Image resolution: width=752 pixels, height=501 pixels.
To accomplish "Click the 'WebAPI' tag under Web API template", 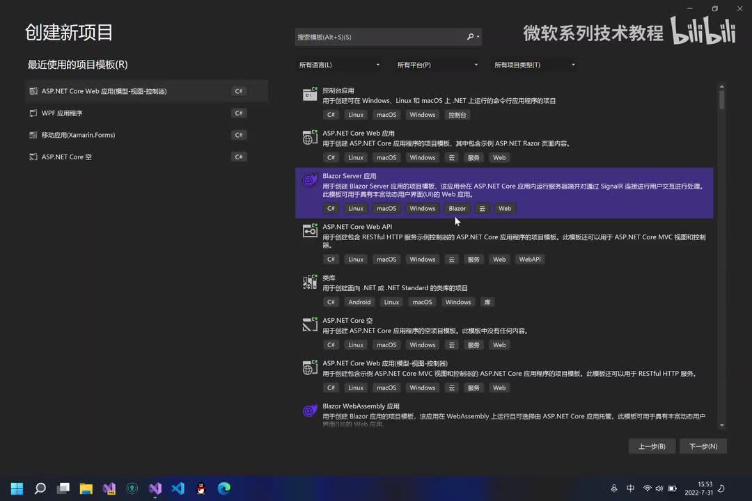I will tap(529, 260).
